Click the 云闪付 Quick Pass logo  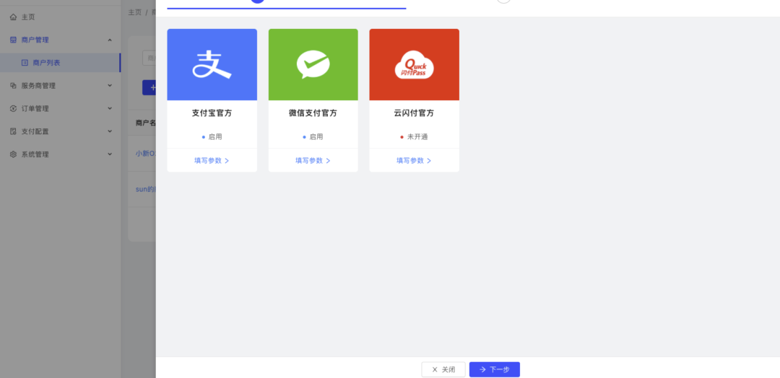point(414,65)
